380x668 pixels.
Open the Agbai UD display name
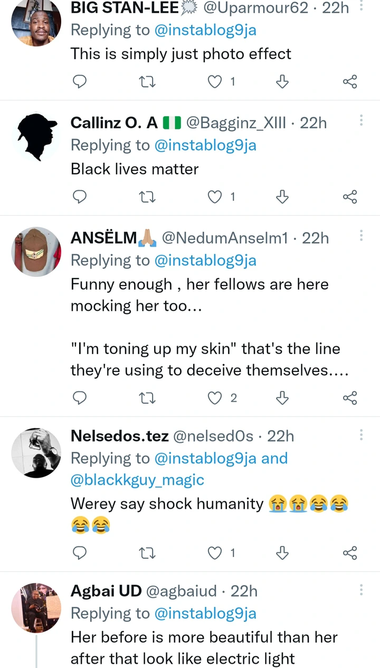coord(106,591)
